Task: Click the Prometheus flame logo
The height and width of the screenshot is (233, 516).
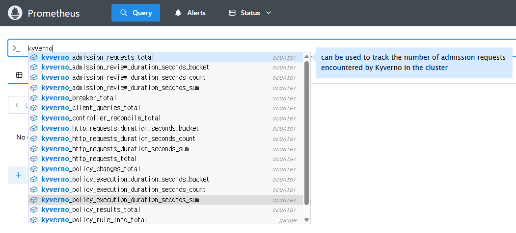Action: pos(15,13)
